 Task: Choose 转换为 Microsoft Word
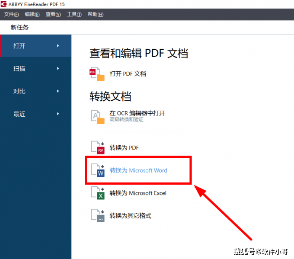click(x=138, y=170)
